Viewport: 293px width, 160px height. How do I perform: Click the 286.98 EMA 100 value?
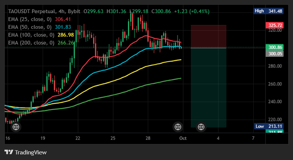click(x=66, y=35)
